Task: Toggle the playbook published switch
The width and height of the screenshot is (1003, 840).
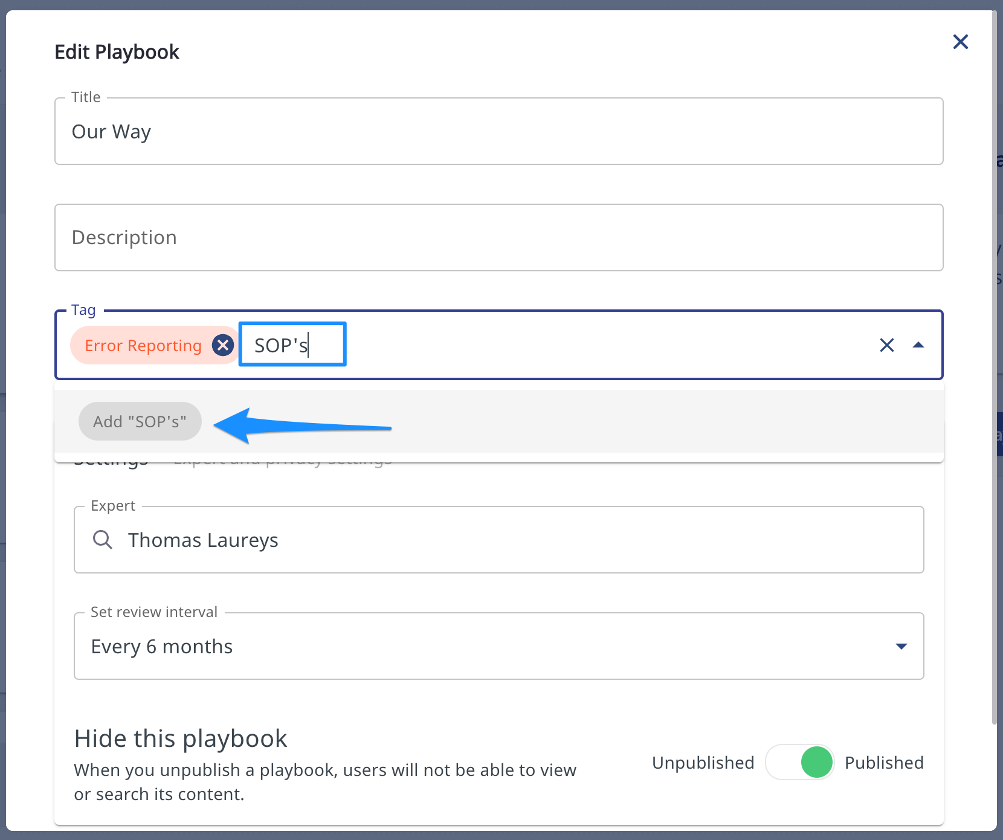Action: pyautogui.click(x=799, y=762)
